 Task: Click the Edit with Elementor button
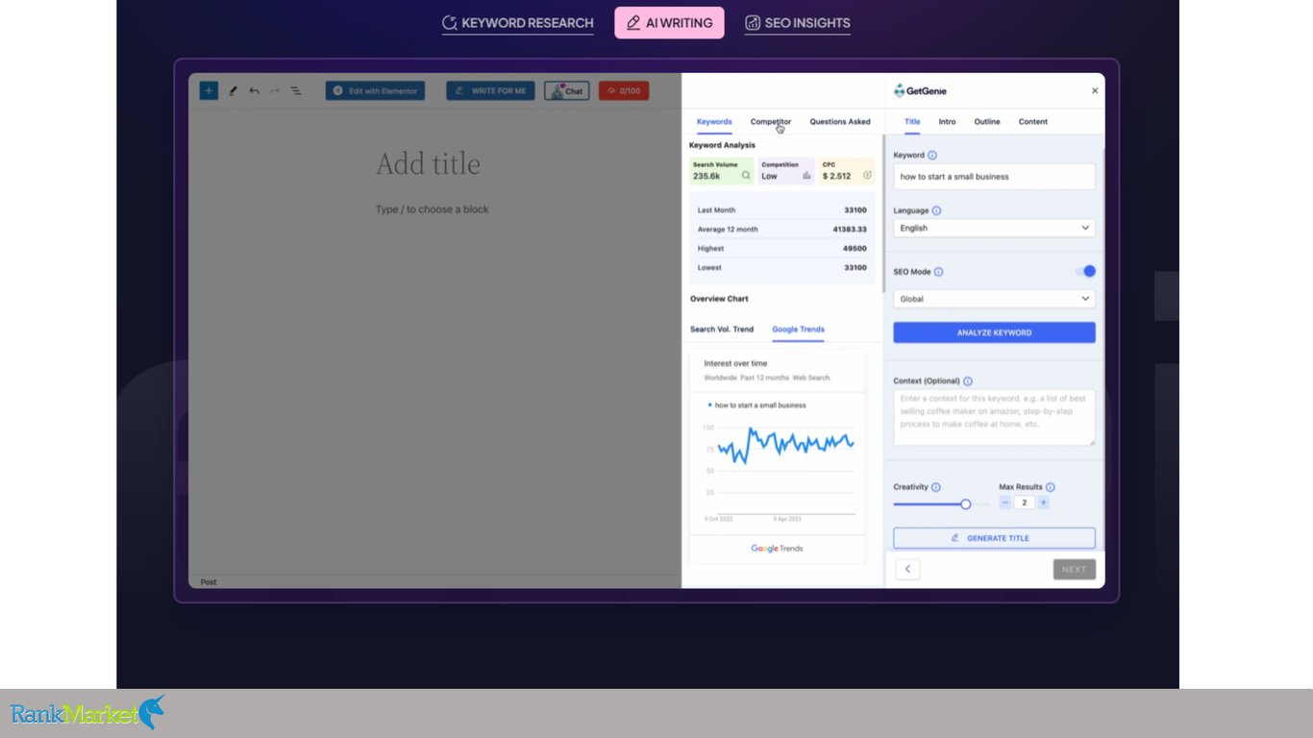375,91
